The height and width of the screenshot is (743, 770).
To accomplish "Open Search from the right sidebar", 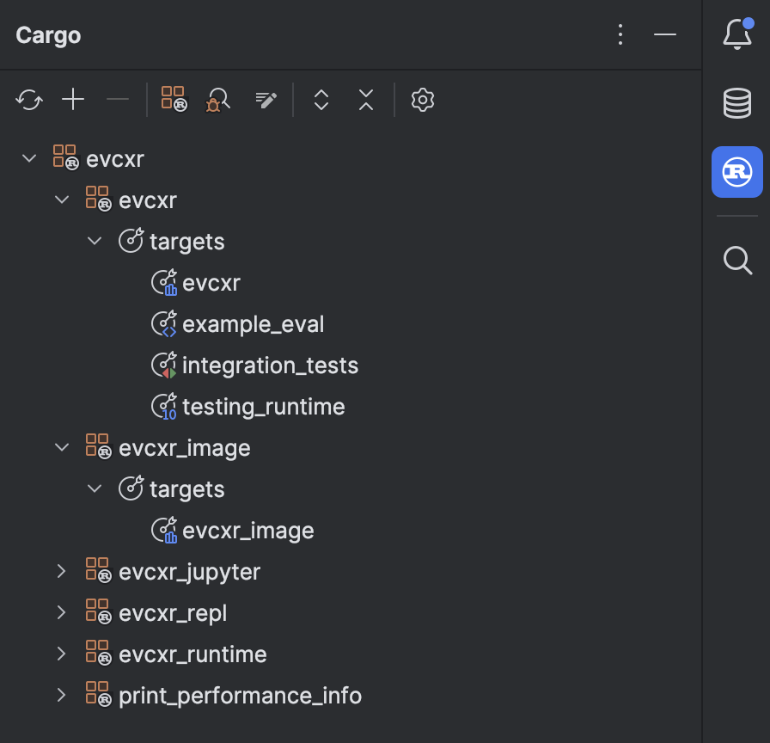I will [736, 261].
